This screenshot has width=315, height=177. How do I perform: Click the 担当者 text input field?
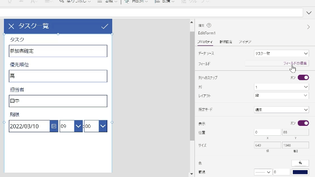(58, 101)
